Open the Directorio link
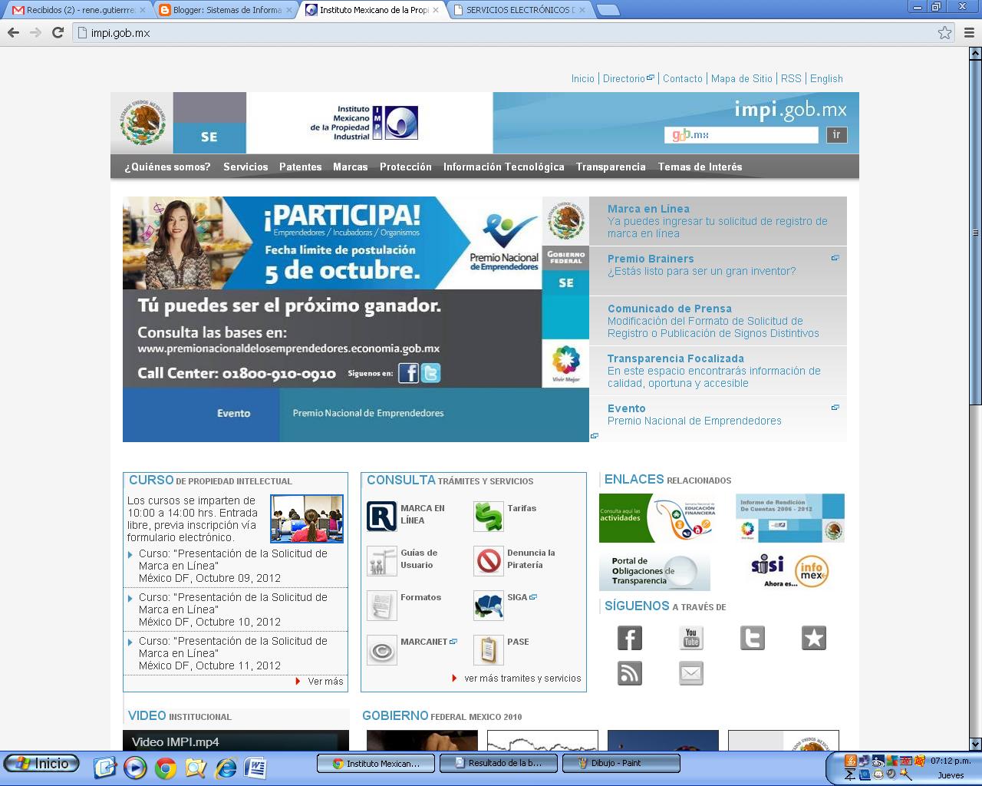 tap(624, 78)
